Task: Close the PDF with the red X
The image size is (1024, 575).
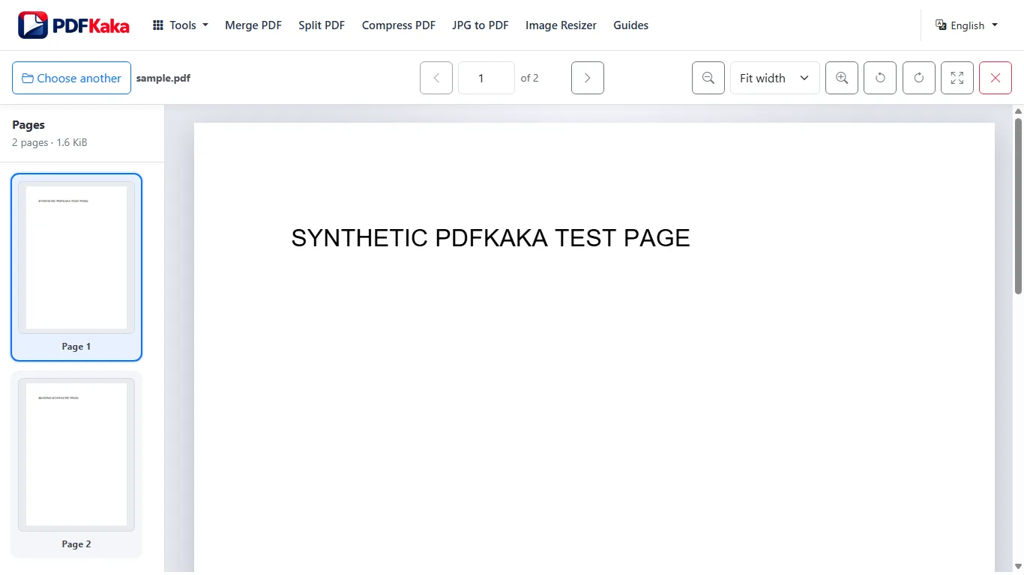Action: click(x=996, y=78)
